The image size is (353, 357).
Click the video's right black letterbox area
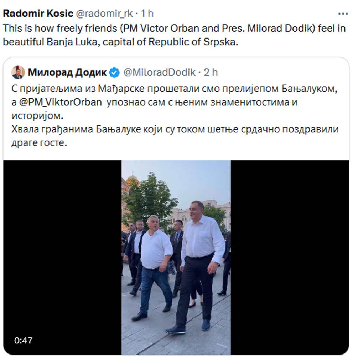tap(290, 257)
